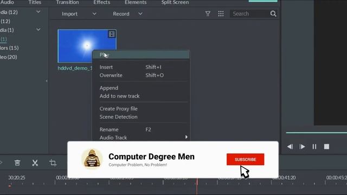Image resolution: width=347 pixels, height=195 pixels.
Task: Click the Import button
Action: coord(69,14)
